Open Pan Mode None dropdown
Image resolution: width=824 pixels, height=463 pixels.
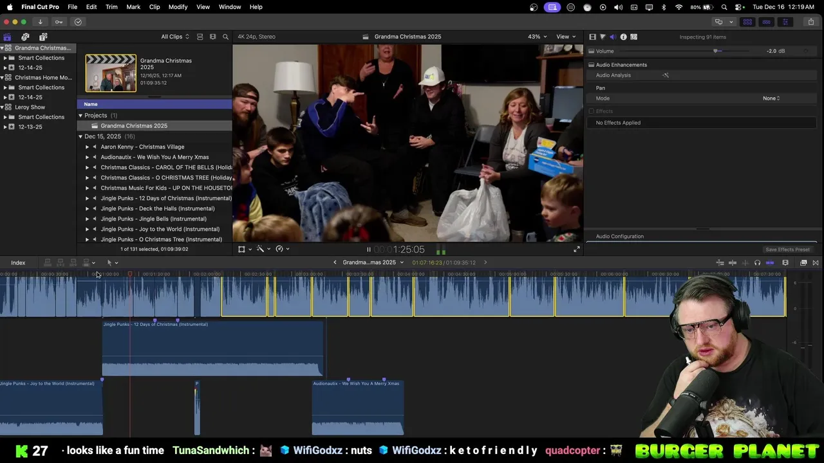coord(771,98)
